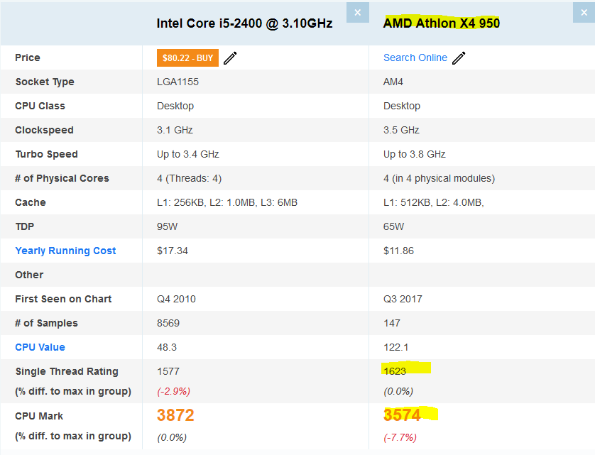Open the Search Online link
The height and width of the screenshot is (455, 595).
pyautogui.click(x=415, y=57)
